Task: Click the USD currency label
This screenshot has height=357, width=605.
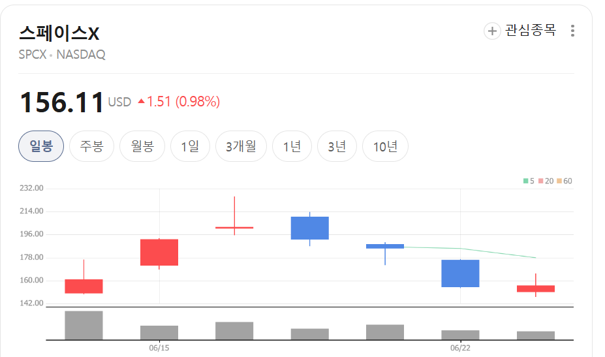Action: pyautogui.click(x=119, y=102)
